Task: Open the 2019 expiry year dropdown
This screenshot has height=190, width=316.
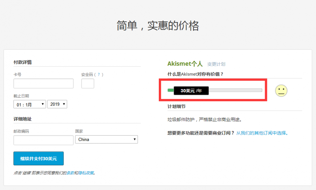Action: [x=57, y=104]
